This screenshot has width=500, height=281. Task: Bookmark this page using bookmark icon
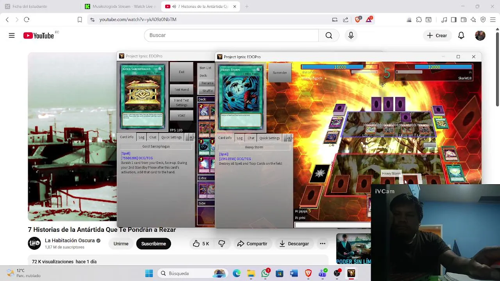click(80, 20)
